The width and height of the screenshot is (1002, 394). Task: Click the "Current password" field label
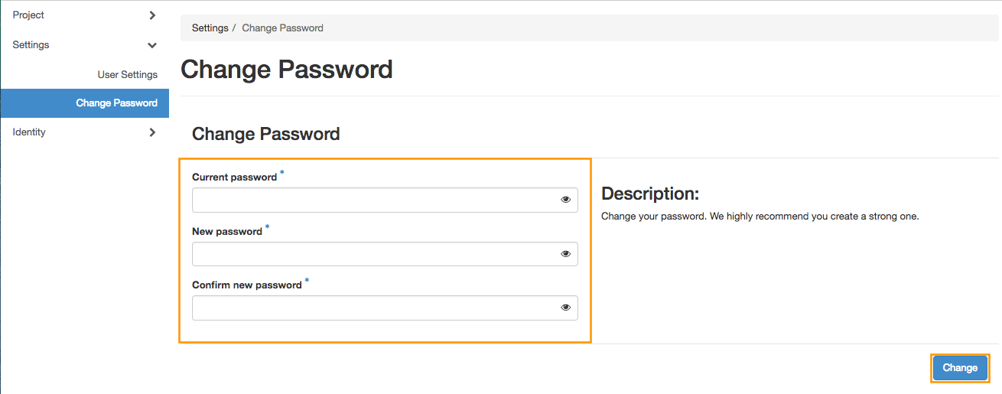[234, 177]
